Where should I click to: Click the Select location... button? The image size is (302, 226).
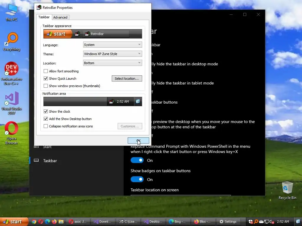[127, 78]
